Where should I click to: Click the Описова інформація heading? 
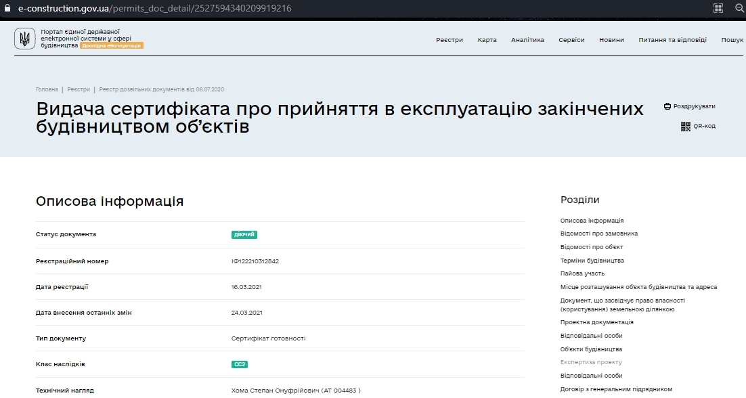pos(110,201)
